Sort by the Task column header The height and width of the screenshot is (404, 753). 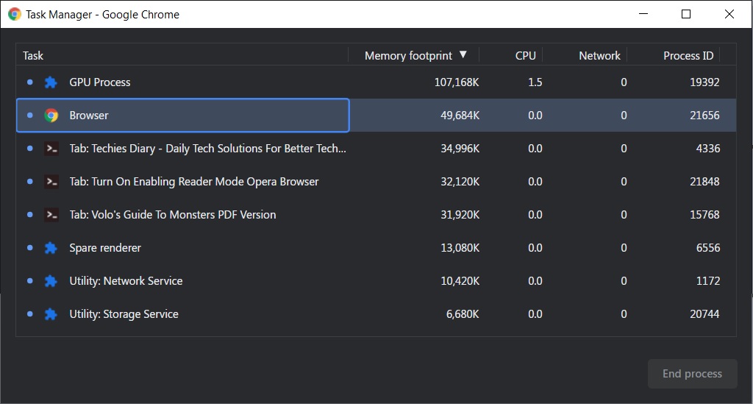pyautogui.click(x=182, y=56)
